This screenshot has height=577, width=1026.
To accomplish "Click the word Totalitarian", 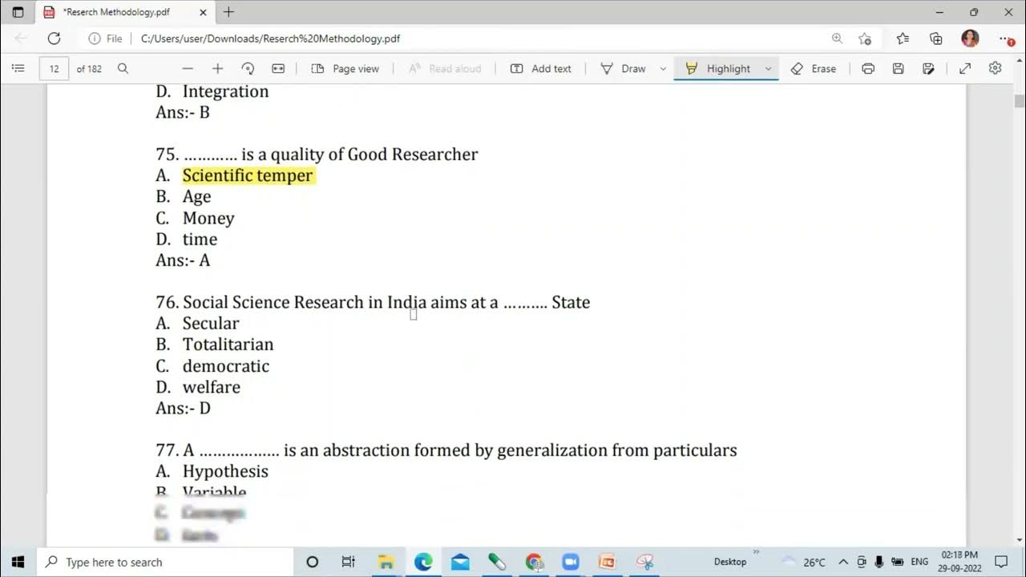I will pyautogui.click(x=228, y=344).
